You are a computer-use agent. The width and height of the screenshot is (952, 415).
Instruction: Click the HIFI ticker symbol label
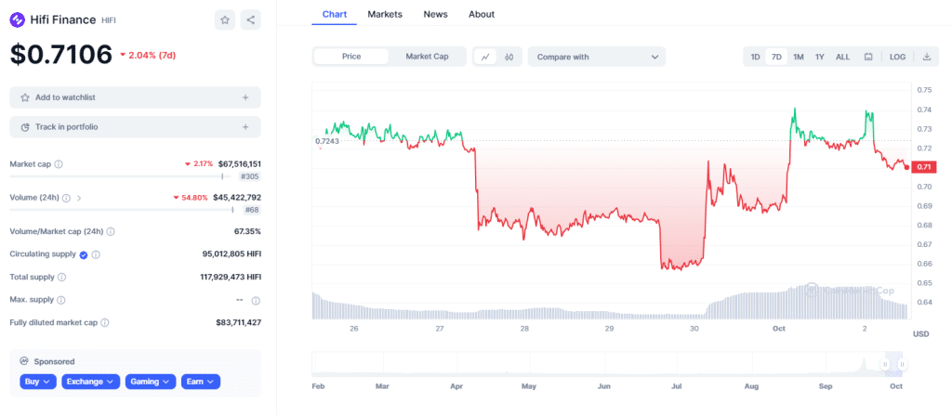pos(108,20)
